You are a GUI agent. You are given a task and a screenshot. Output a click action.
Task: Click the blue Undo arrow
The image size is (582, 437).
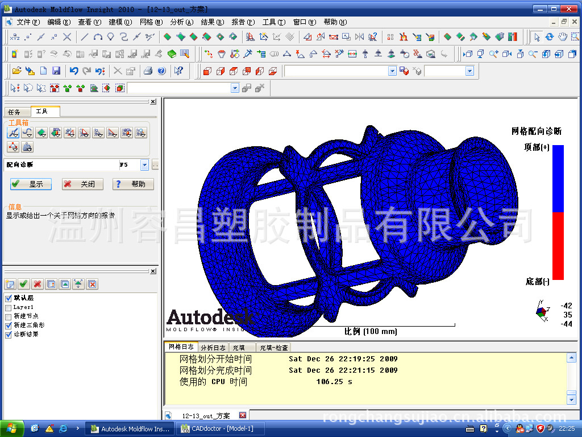point(74,71)
